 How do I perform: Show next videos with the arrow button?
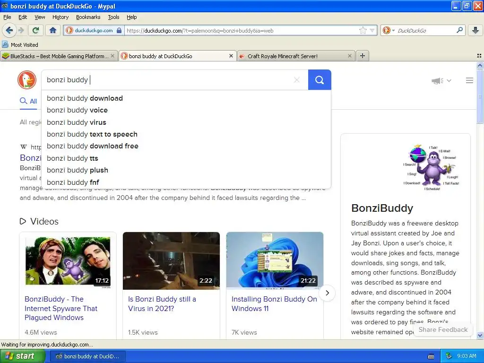point(327,293)
